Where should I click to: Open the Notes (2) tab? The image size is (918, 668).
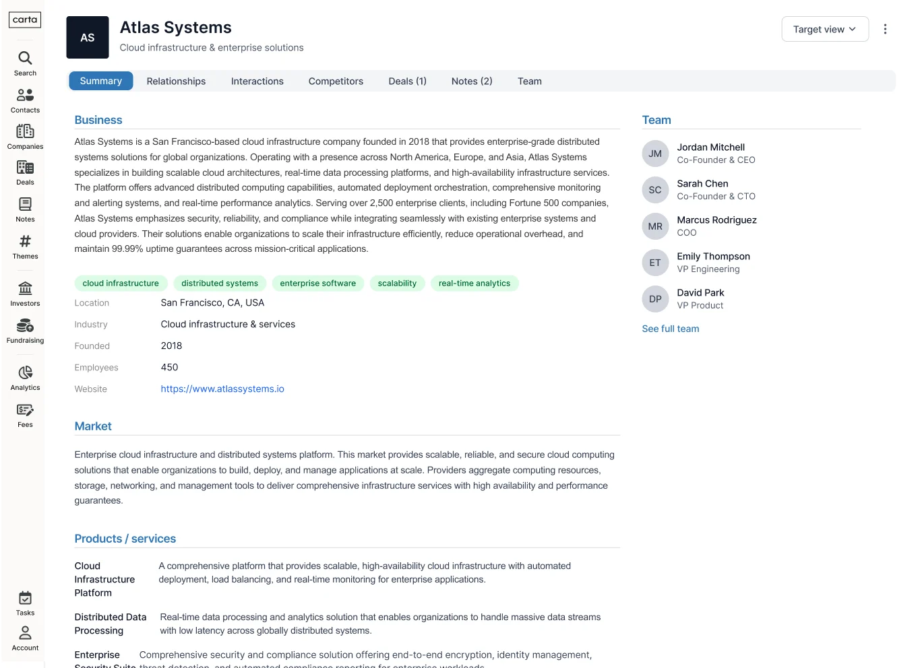[x=472, y=81]
